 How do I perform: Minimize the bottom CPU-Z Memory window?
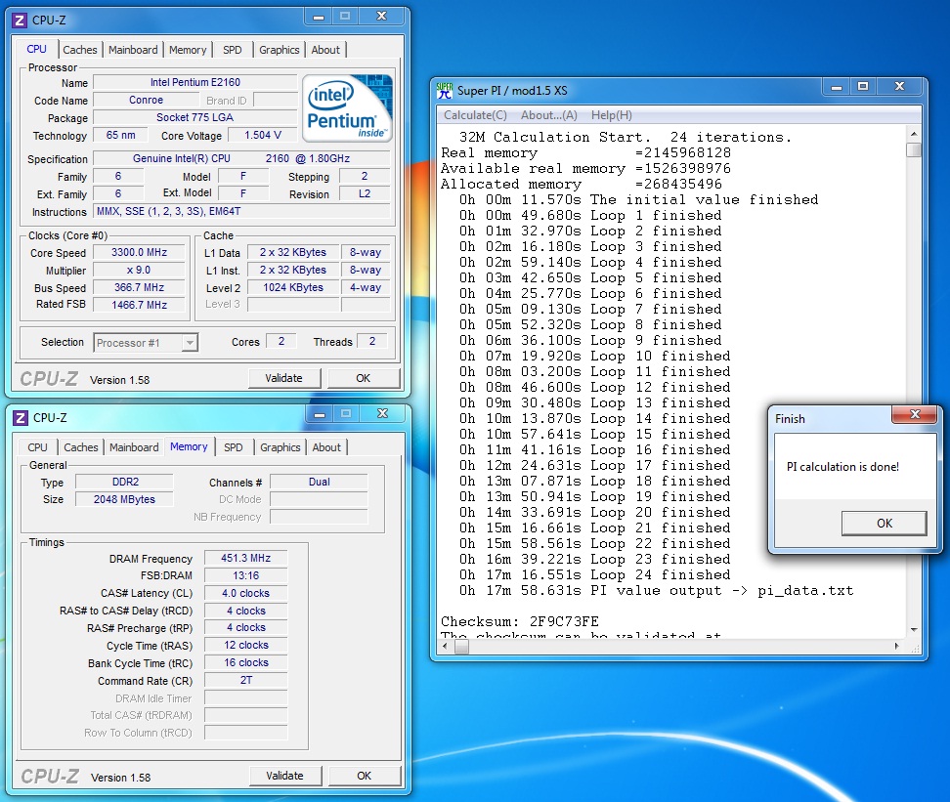318,414
